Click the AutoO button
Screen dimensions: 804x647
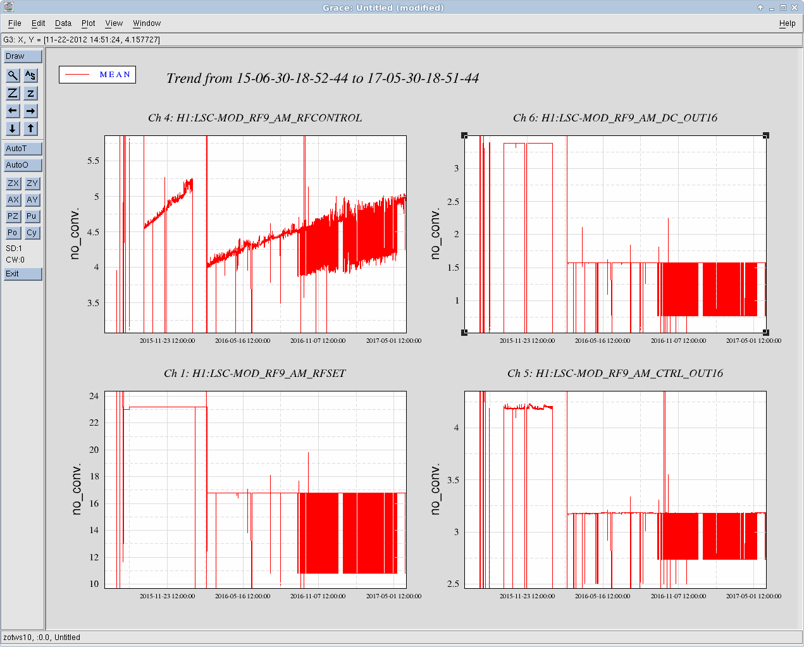tap(23, 165)
